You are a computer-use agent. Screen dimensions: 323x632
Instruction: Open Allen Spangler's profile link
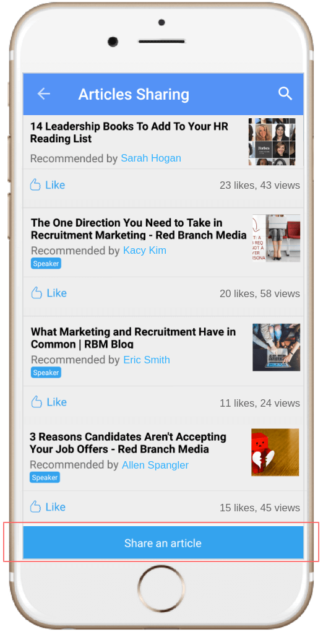pyautogui.click(x=155, y=465)
